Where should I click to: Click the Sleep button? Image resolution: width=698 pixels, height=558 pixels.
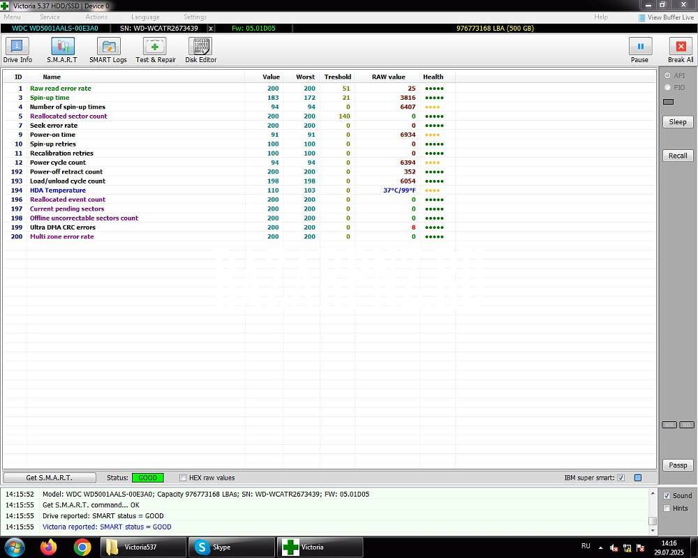click(x=678, y=122)
